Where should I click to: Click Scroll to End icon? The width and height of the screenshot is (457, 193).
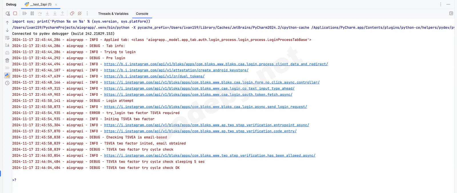[x=7, y=45]
